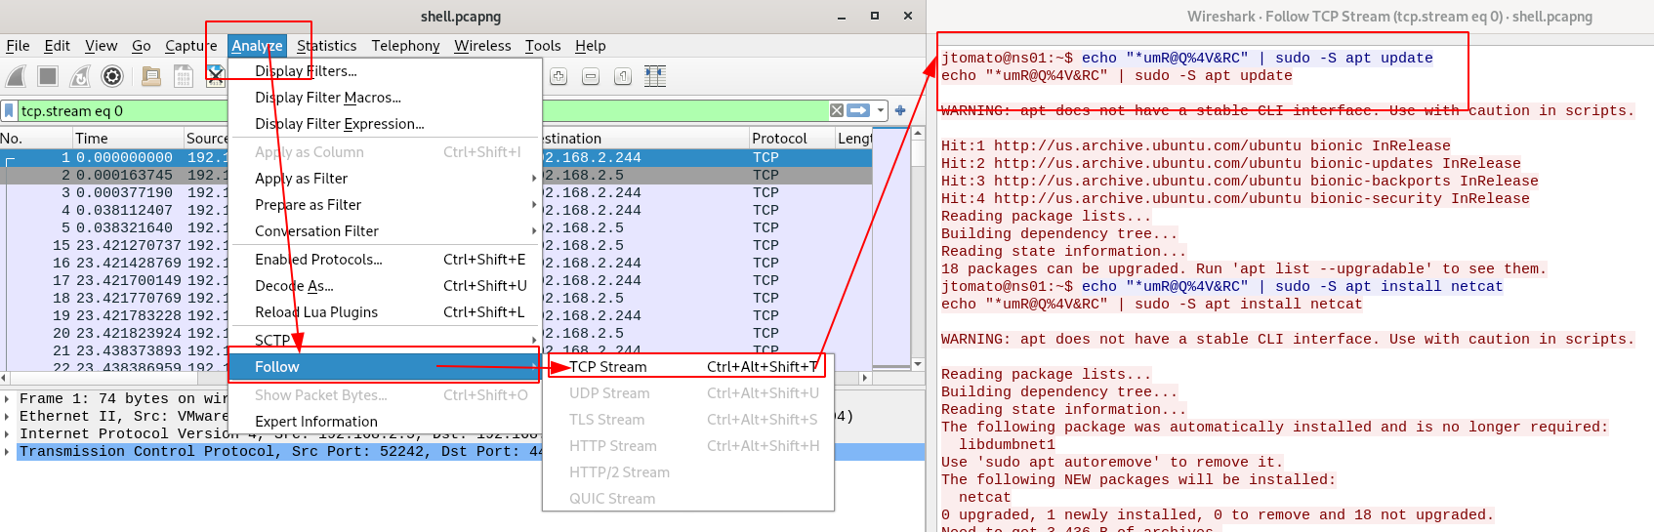Image resolution: width=1654 pixels, height=532 pixels.
Task: Choose Expert Information menu entry
Action: coord(385,421)
